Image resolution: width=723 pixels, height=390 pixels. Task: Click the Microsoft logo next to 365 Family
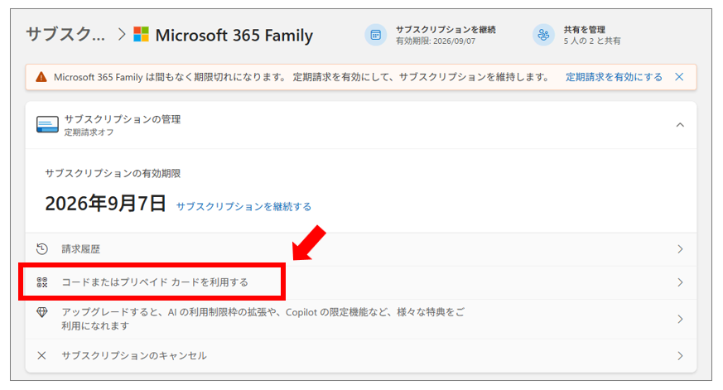pos(141,35)
